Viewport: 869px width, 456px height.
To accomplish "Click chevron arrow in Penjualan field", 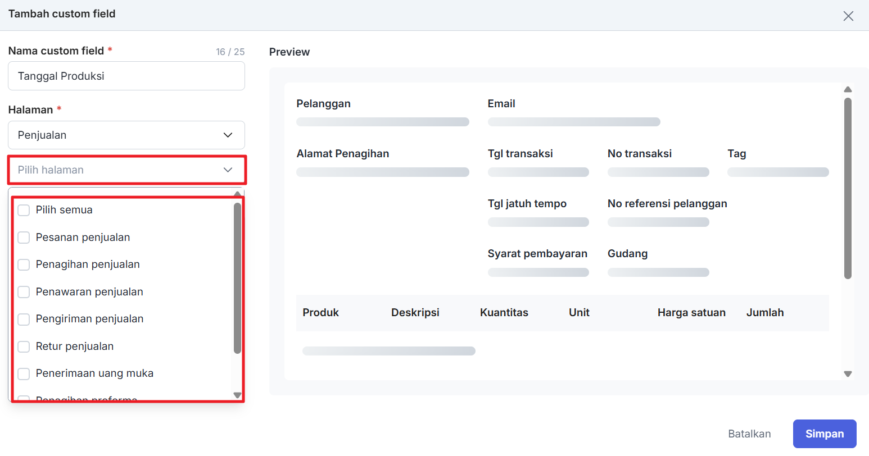I will coord(228,135).
